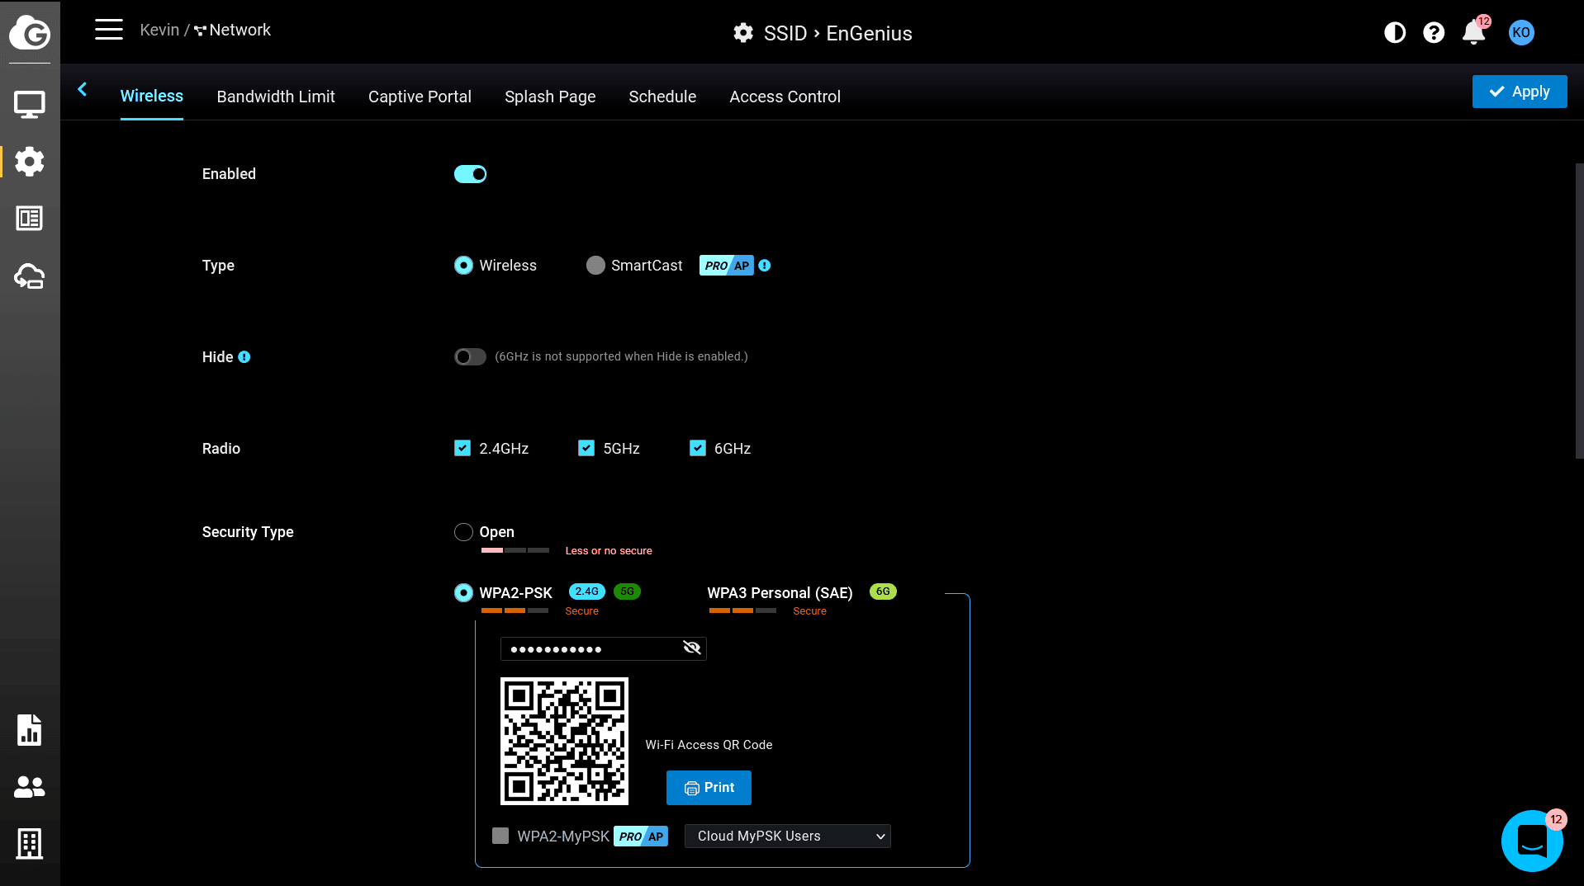The height and width of the screenshot is (886, 1584).
Task: Select the SmartCast type radio button
Action: pyautogui.click(x=595, y=265)
